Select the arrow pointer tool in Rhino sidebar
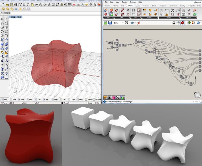Viewport: 202px width, 166px height. 2,19
